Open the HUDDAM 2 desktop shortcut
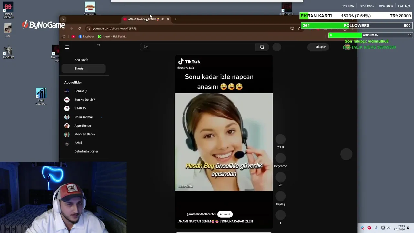The height and width of the screenshot is (233, 414). tap(287, 9)
